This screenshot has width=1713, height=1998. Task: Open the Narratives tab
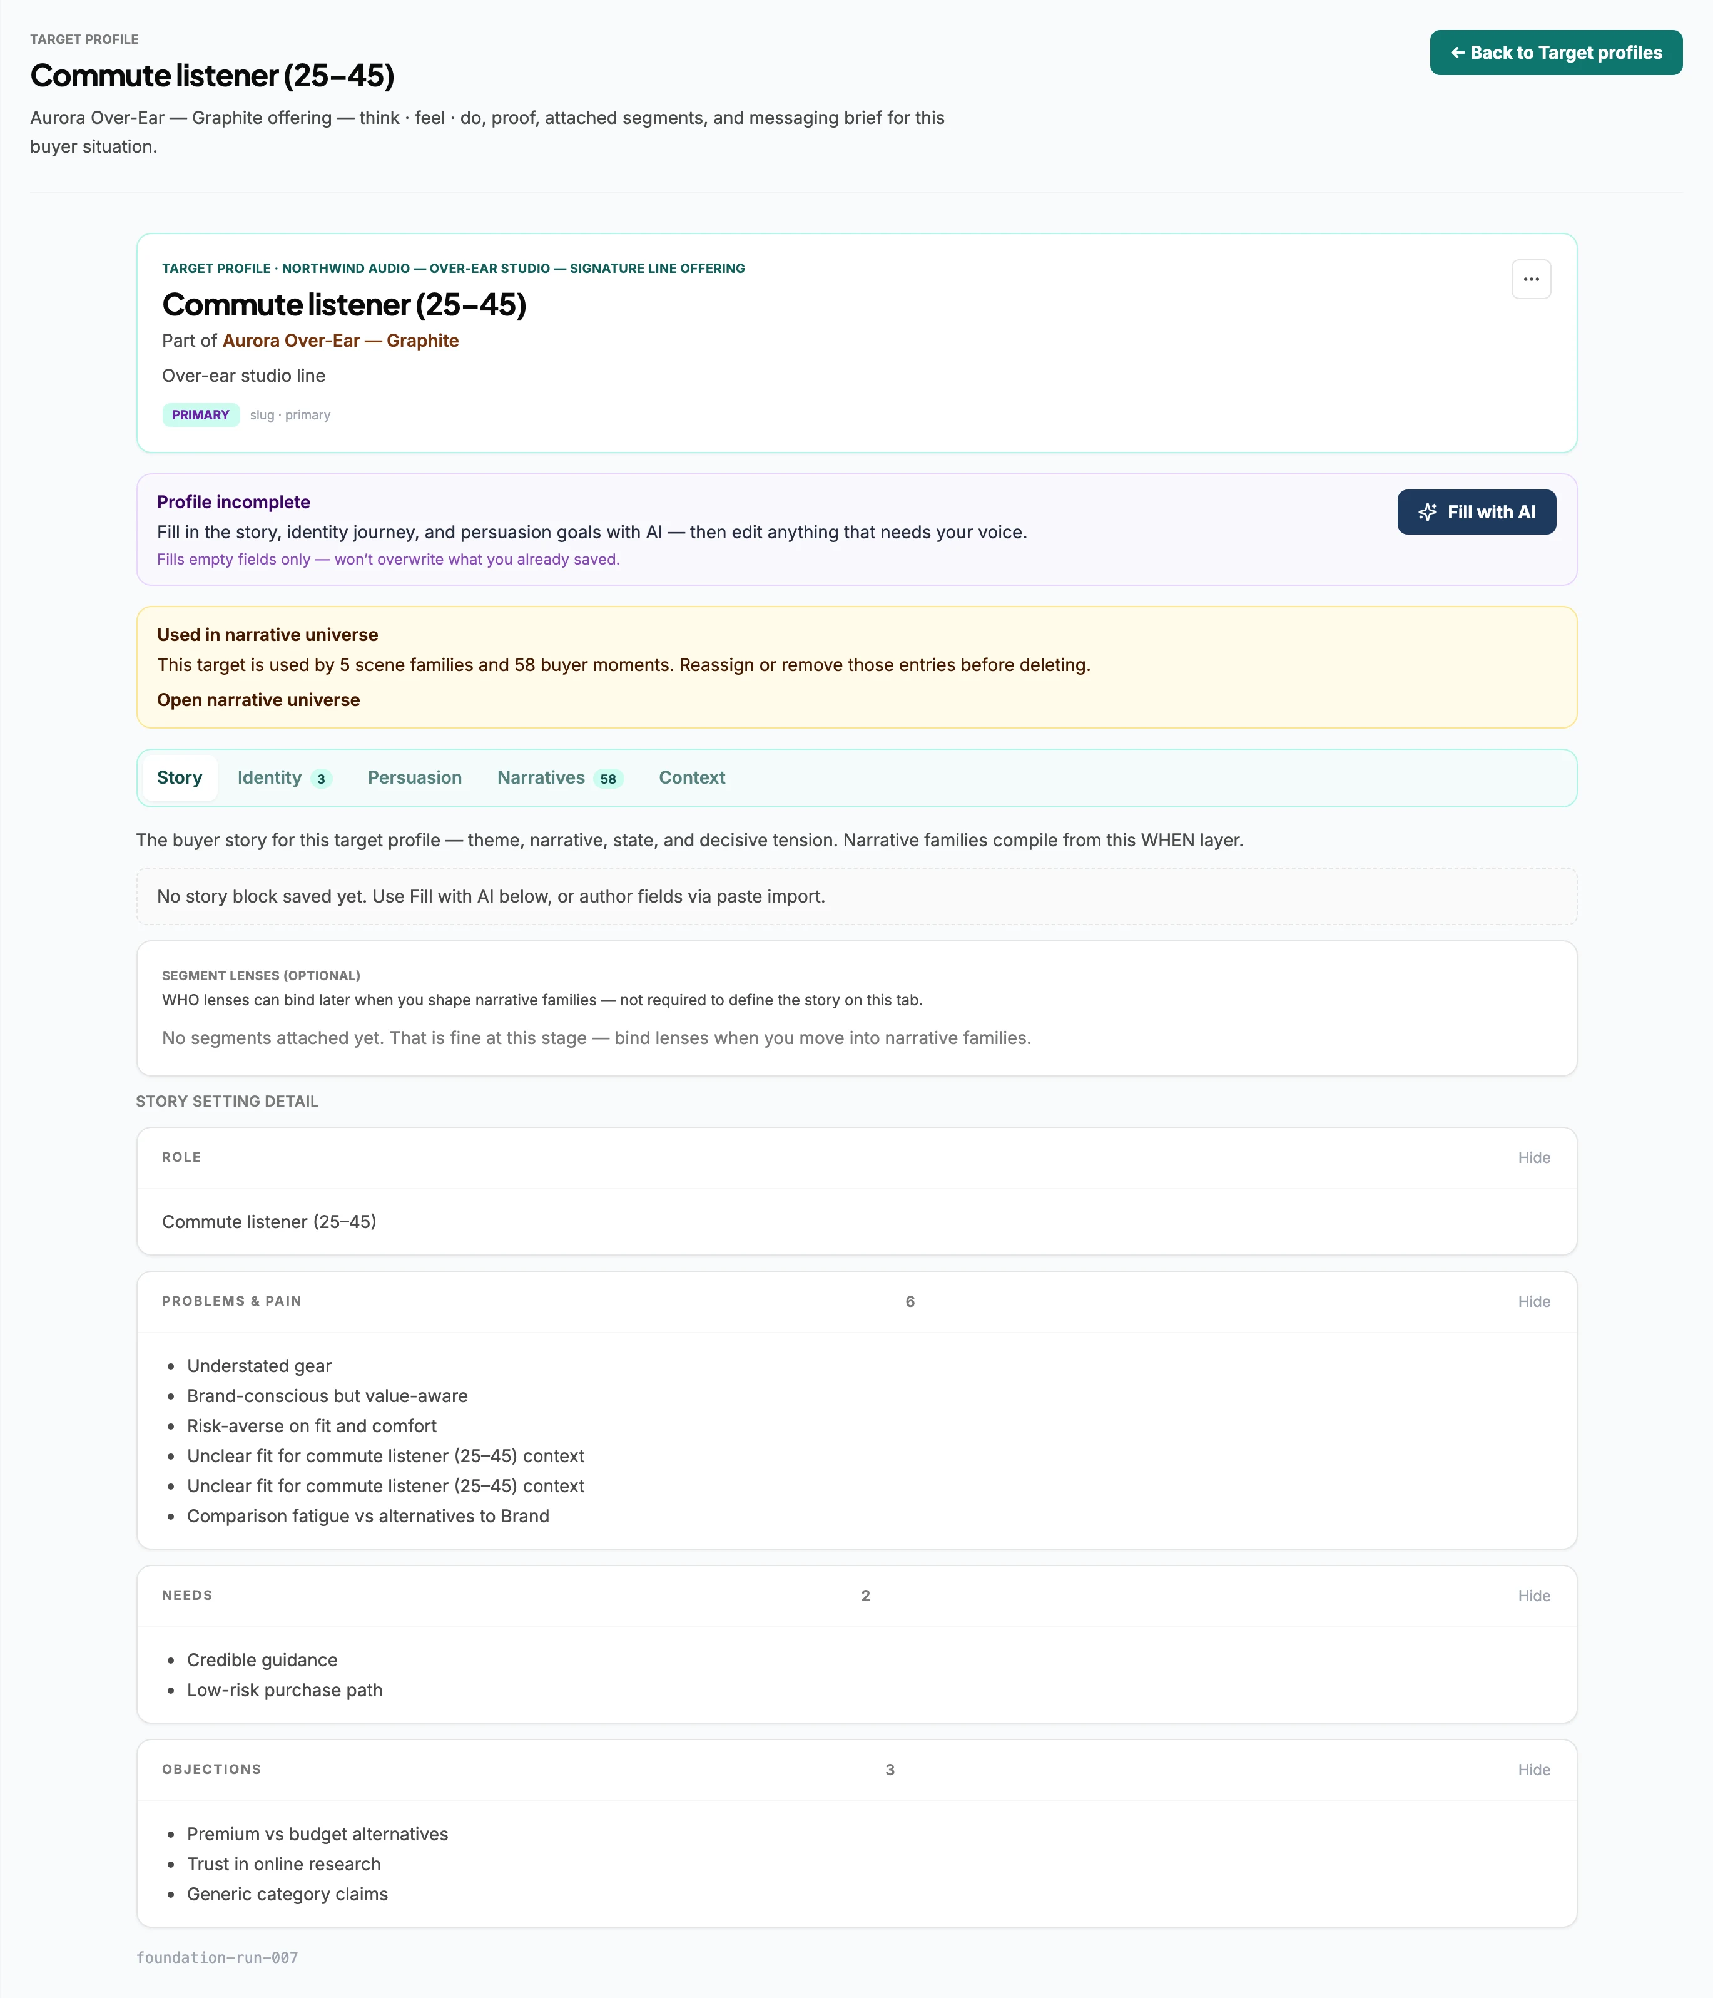point(560,778)
